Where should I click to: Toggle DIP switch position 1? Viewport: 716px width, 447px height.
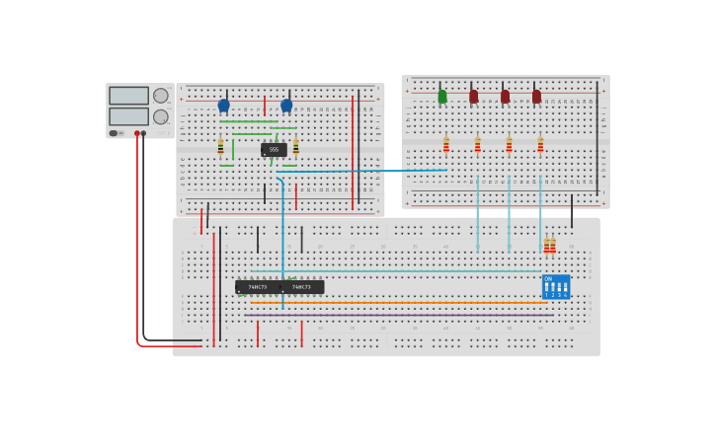click(546, 288)
